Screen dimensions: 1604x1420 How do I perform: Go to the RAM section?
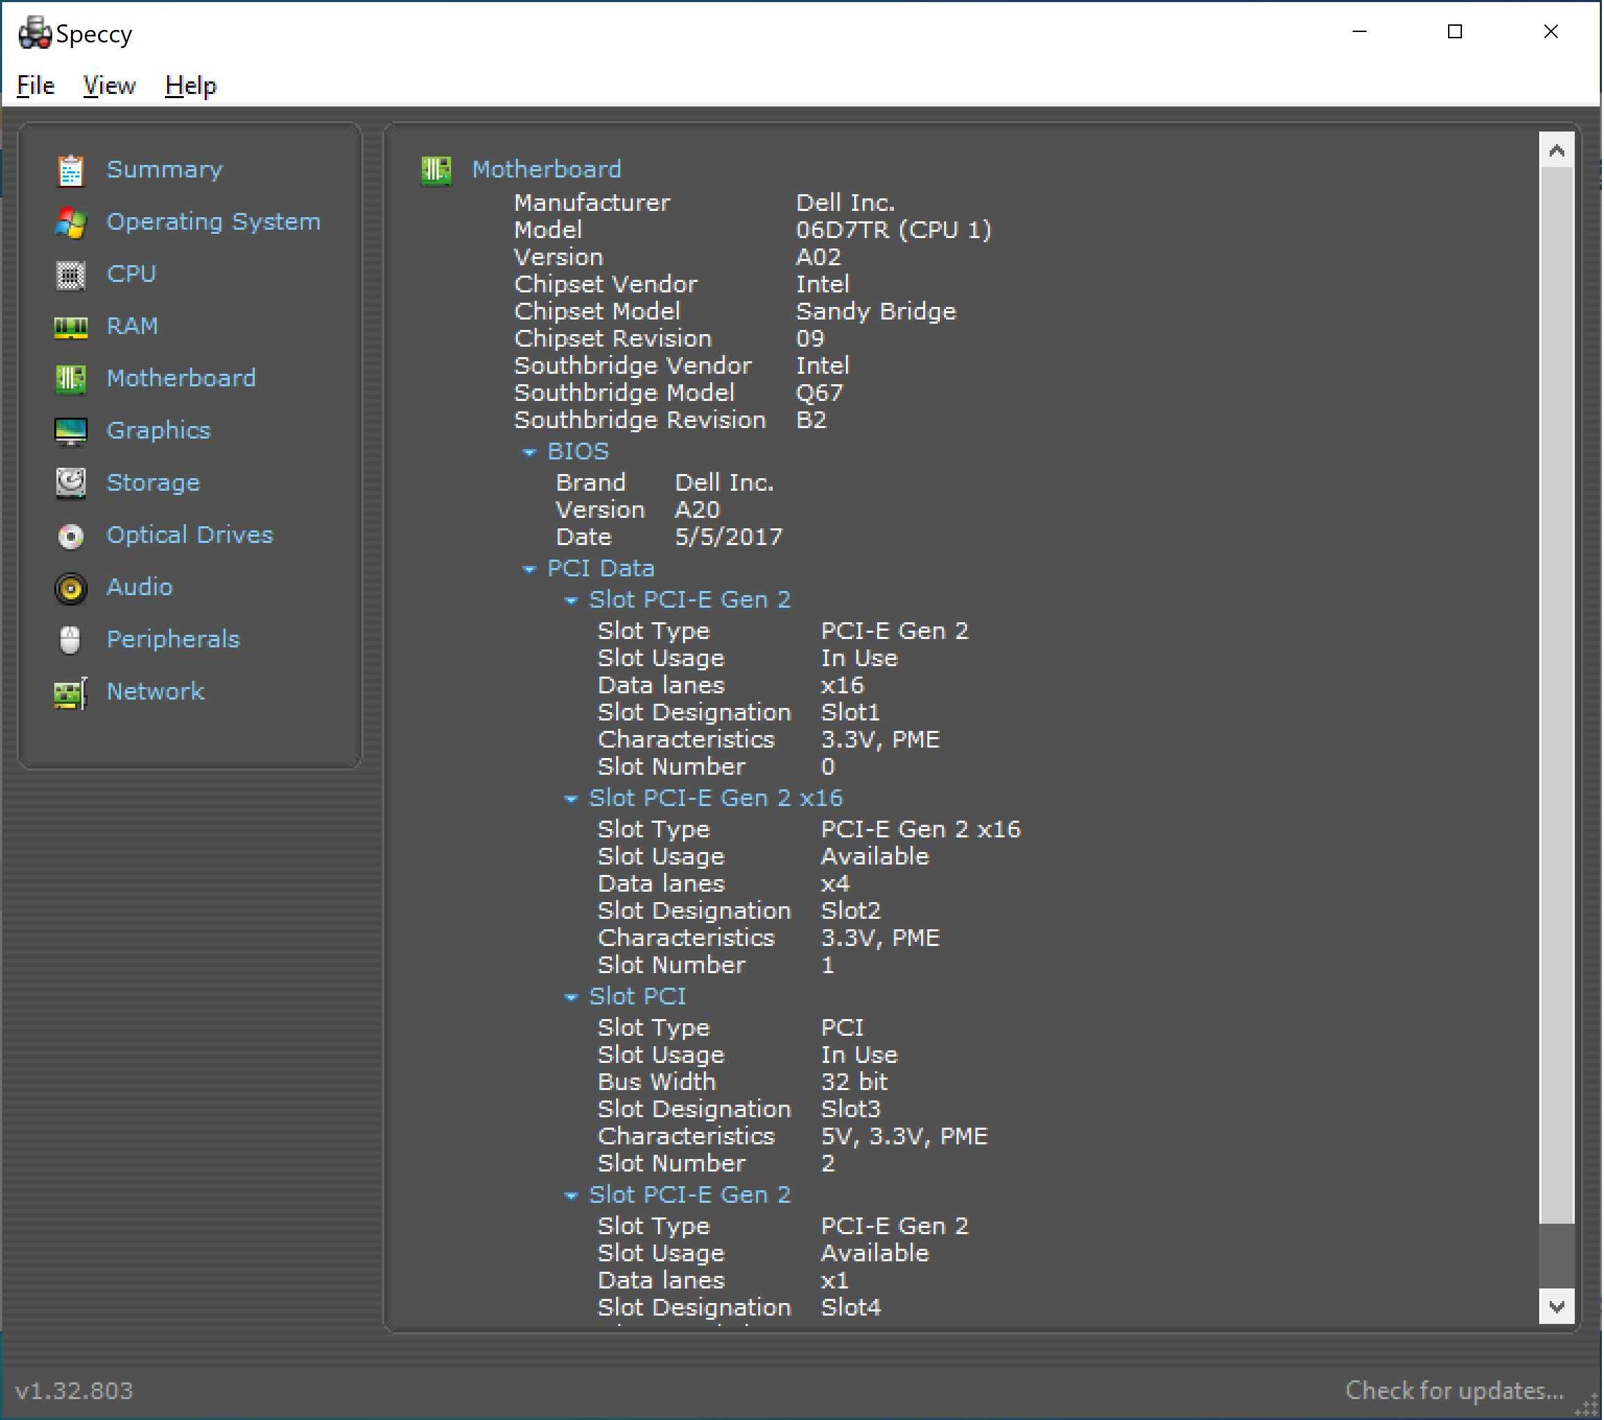[132, 326]
